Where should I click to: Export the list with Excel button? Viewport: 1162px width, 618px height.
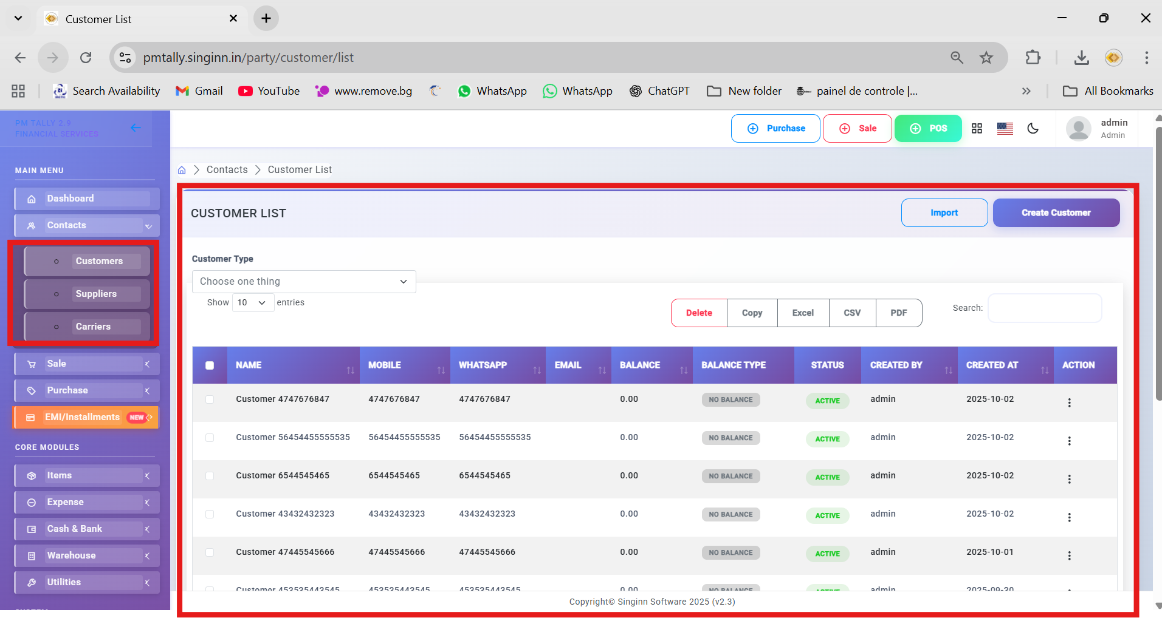click(x=802, y=313)
